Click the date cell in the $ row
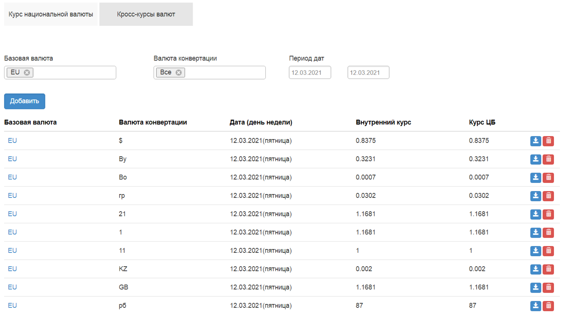The width and height of the screenshot is (564, 319). pos(261,141)
